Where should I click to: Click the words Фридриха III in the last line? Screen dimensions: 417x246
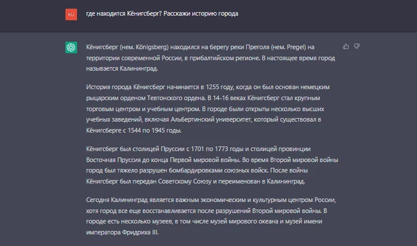[140, 233]
